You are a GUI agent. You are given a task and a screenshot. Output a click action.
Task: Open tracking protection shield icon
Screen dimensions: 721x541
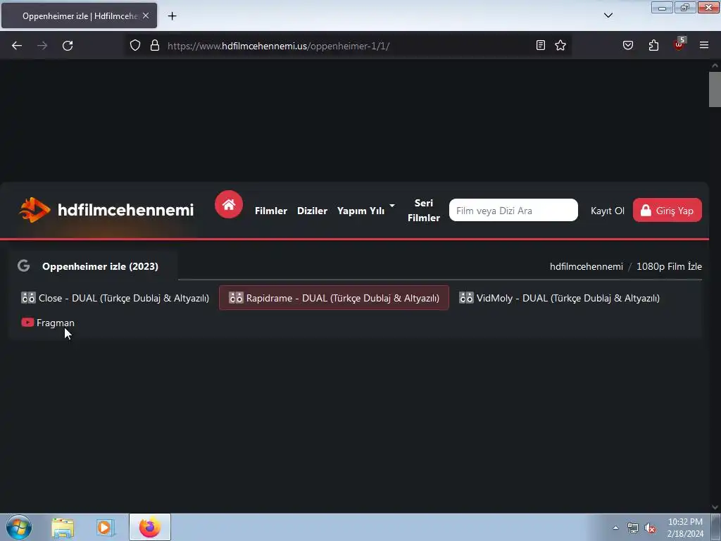tap(134, 46)
